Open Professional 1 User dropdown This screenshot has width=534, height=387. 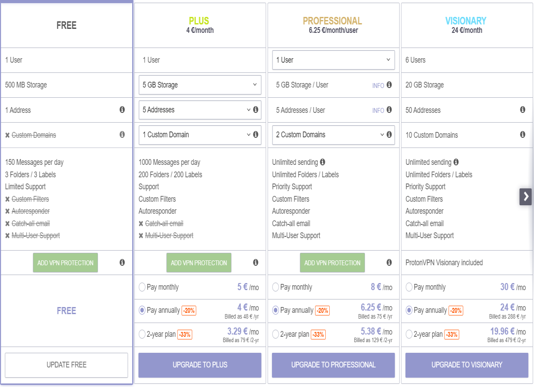tap(333, 60)
